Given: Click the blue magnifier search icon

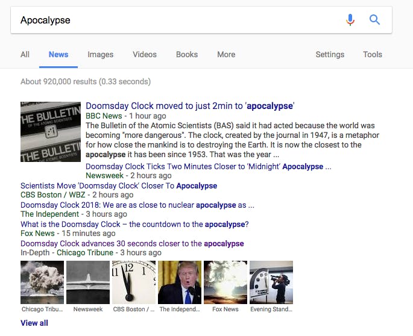Looking at the screenshot, I should tap(374, 20).
